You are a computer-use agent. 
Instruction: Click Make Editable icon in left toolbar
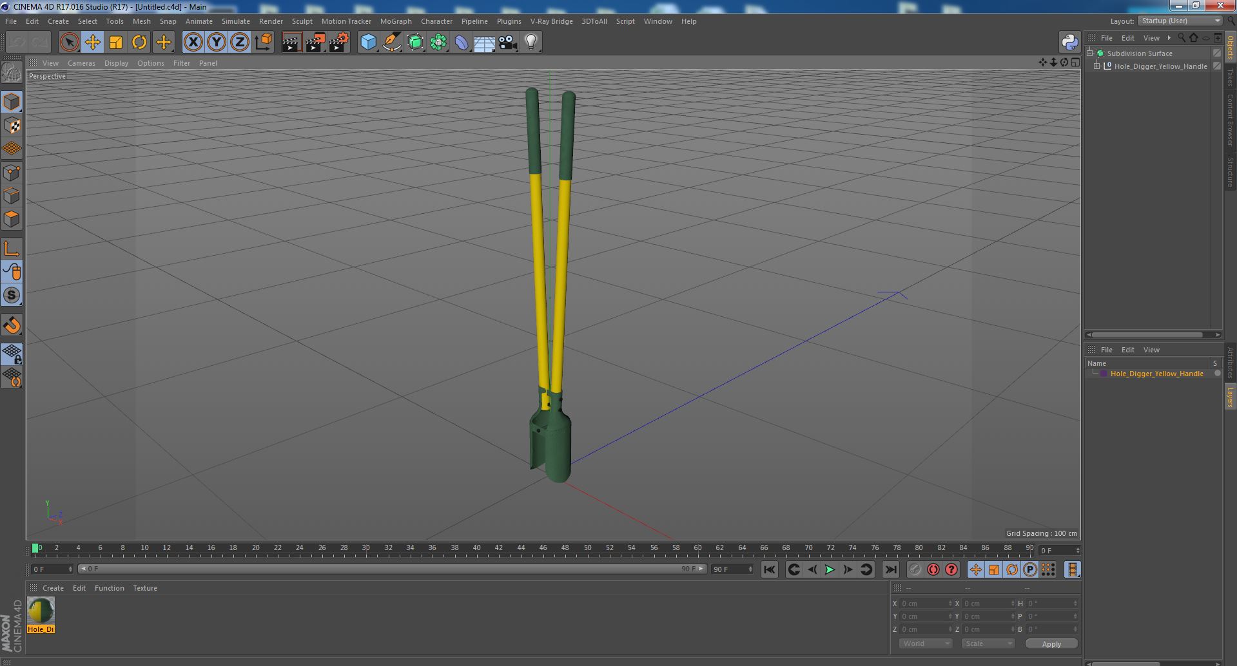(12, 72)
